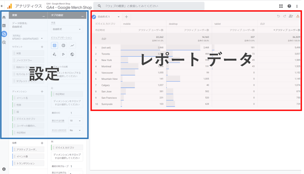304x174 pixels.
Task: Sort by the 合計 アクティブ ユーザー数 column
Action: [287, 30]
